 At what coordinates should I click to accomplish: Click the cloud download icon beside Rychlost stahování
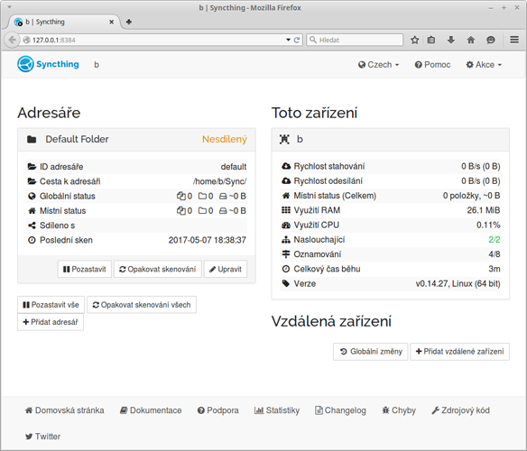click(x=286, y=166)
